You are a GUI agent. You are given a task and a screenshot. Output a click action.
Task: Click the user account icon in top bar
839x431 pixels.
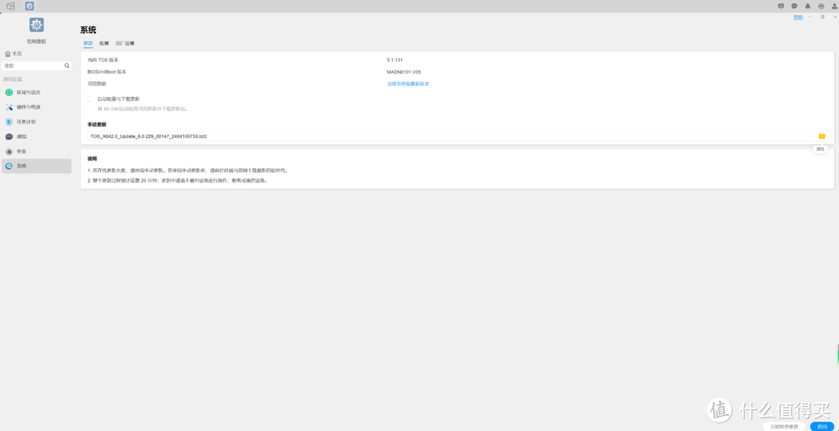click(833, 5)
